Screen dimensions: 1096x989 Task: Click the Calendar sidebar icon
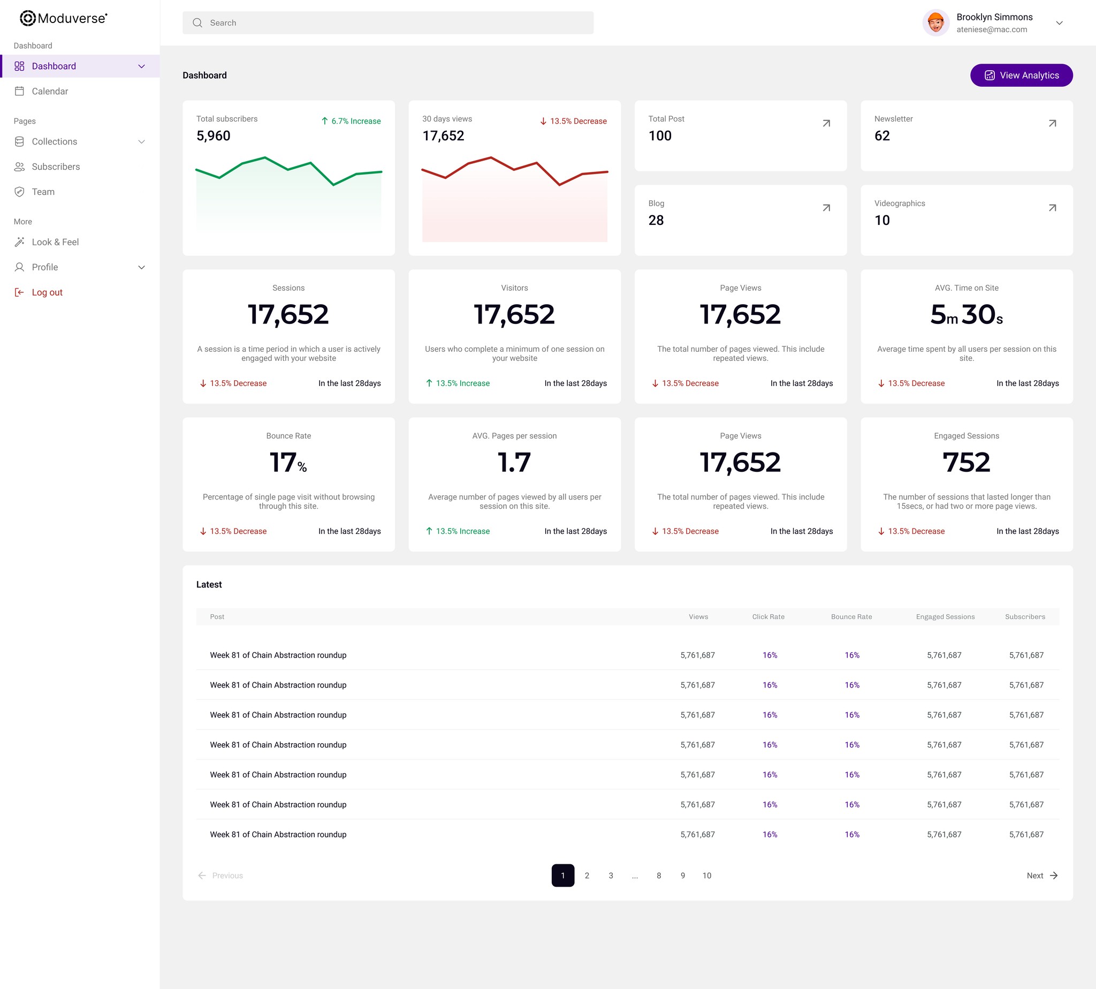tap(20, 91)
